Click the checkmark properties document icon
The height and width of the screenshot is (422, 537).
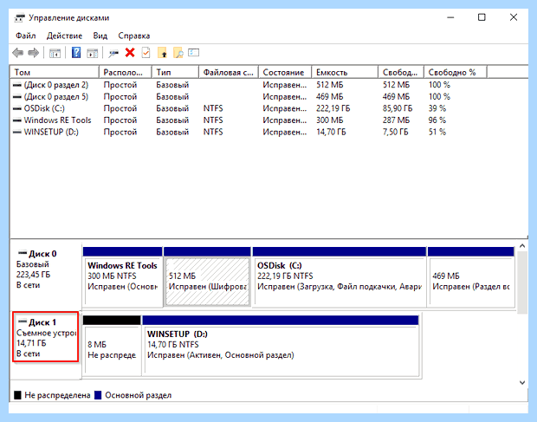point(146,53)
